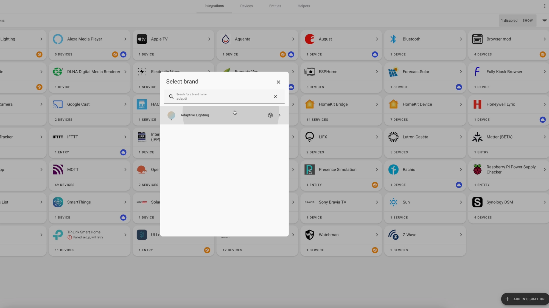Click the MQTT integration icon

[58, 169]
